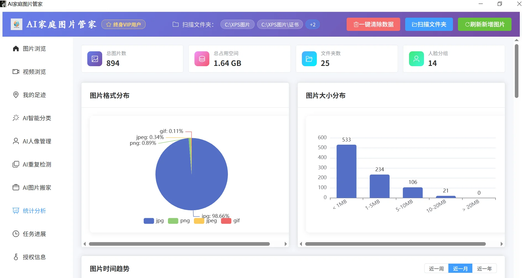
Task: Click the AI智能分类 sparkle icon
Action: (x=16, y=118)
